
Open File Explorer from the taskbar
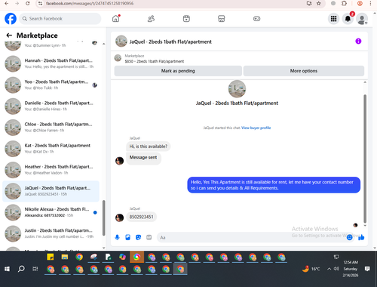pyautogui.click(x=65, y=257)
